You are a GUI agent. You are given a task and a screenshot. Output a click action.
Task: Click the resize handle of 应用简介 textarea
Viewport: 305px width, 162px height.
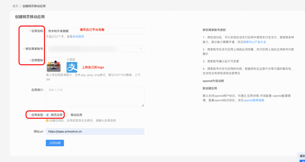pos(143,105)
